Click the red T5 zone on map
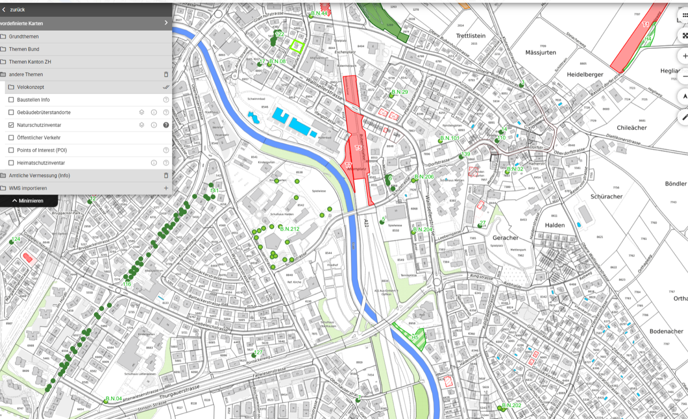This screenshot has height=419, width=688. click(358, 148)
